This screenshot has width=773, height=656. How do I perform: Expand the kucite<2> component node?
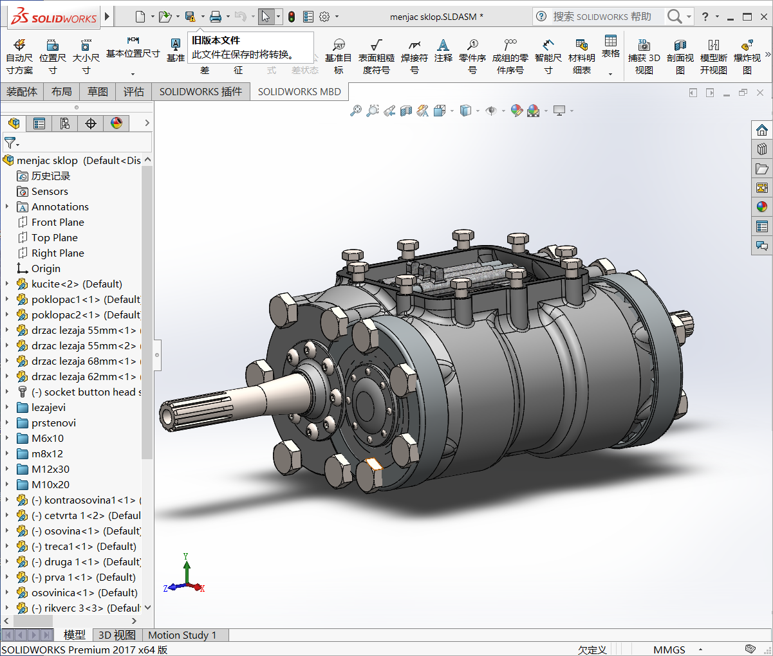pos(7,284)
